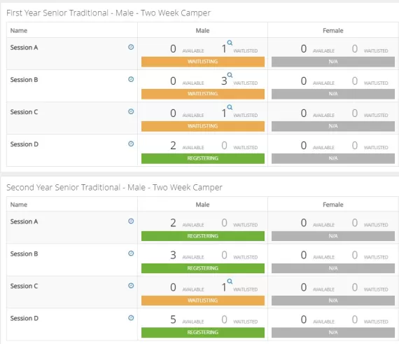Click male available count "5" in Second Year Session D
Screen dimensions: 399x344
(x=173, y=319)
